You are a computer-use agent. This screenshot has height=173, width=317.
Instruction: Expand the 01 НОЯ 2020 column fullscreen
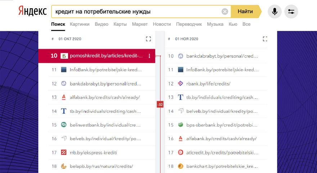point(265,39)
